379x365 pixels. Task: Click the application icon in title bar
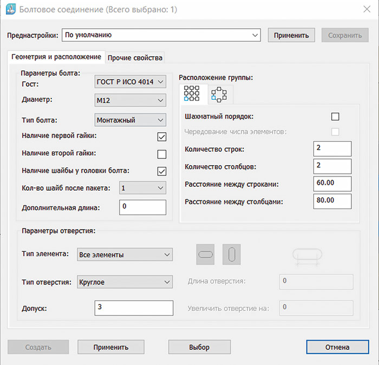tap(11, 10)
